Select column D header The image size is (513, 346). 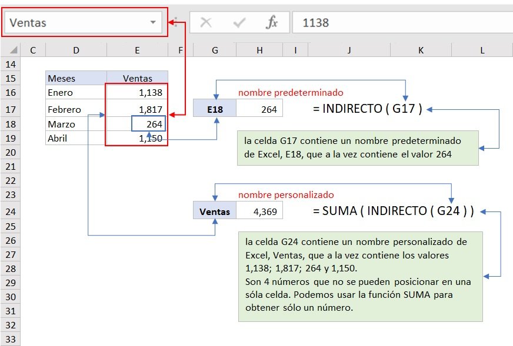click(76, 51)
